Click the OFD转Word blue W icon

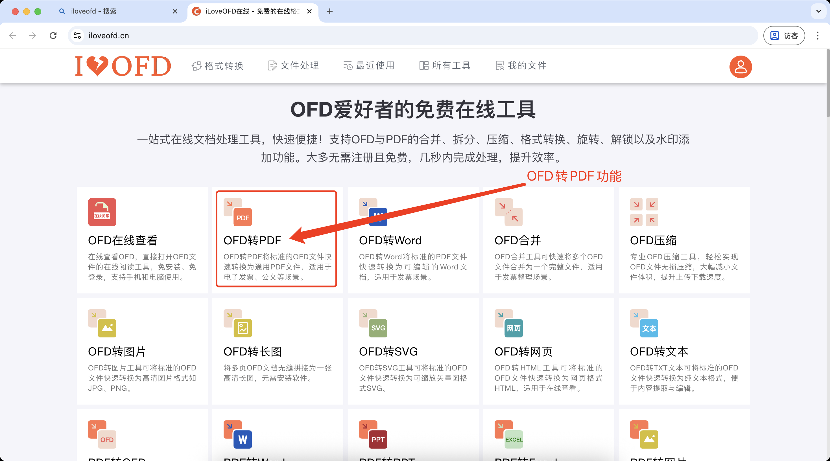[378, 217]
